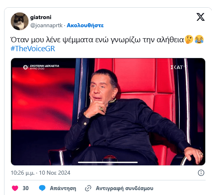Click the X logo icon
Image resolution: width=217 pixels, height=195 pixels.
pyautogui.click(x=200, y=17)
